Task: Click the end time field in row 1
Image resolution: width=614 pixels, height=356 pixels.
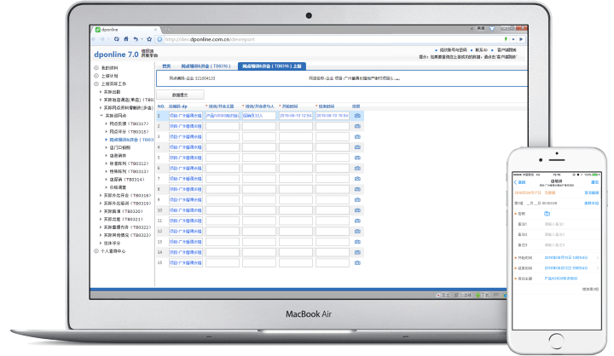Action: pyautogui.click(x=333, y=116)
